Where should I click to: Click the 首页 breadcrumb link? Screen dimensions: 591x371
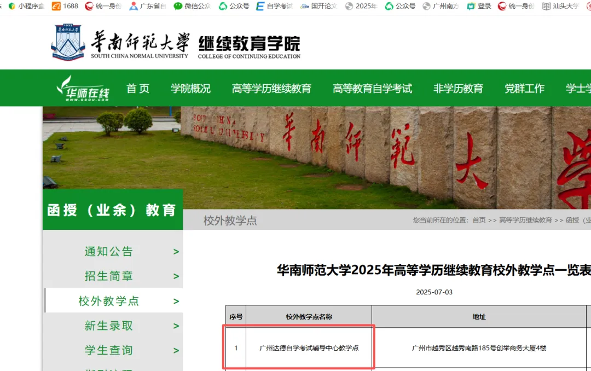coord(479,220)
